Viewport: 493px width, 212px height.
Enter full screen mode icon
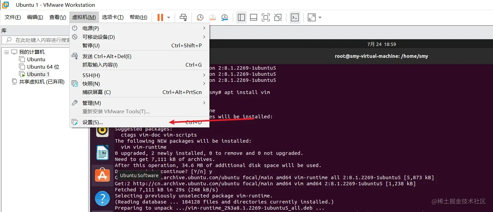[x=266, y=17]
